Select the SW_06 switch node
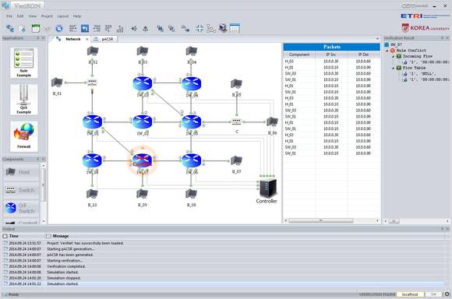 [x=192, y=160]
